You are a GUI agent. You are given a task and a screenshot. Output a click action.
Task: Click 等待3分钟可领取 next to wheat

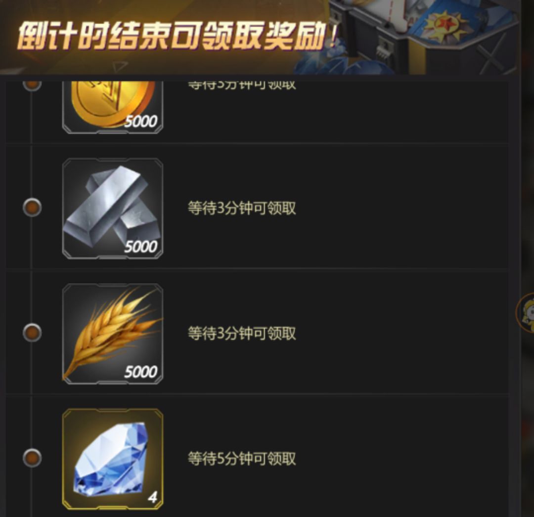coord(242,333)
